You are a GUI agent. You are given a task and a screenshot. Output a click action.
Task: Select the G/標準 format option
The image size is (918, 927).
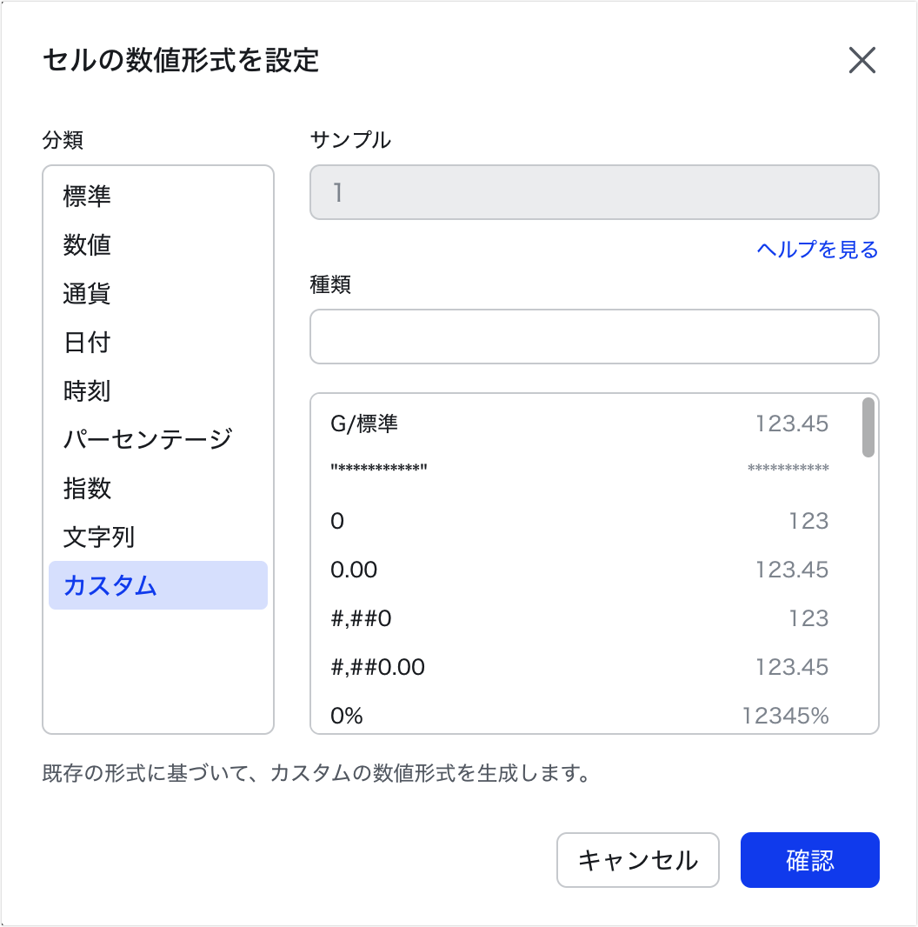(x=579, y=424)
